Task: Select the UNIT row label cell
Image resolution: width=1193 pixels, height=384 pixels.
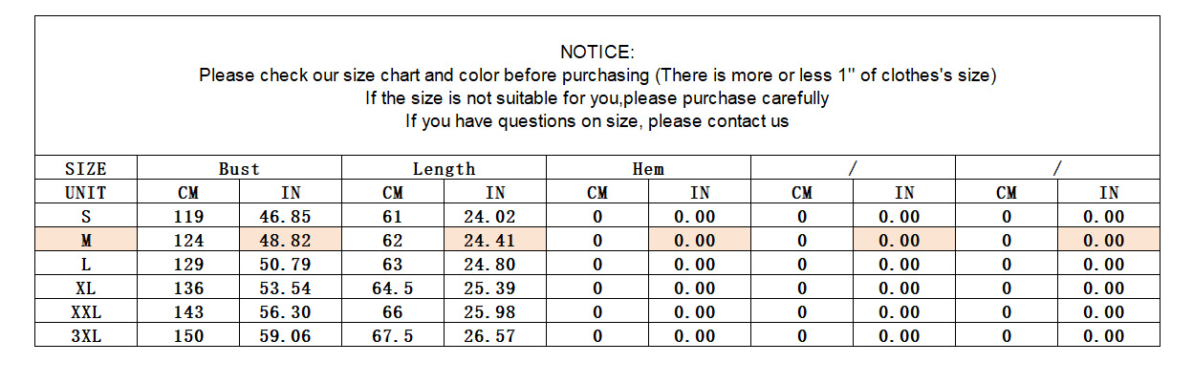Action: [86, 193]
